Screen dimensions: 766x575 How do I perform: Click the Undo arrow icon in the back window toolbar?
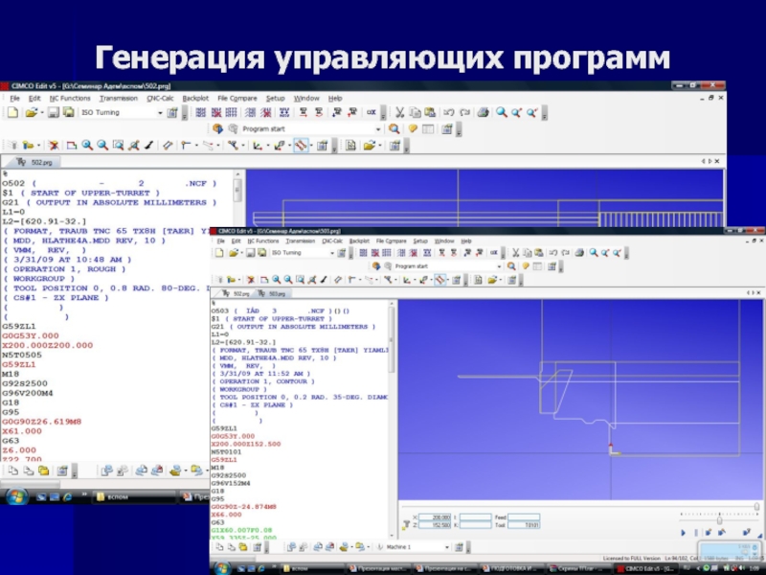pyautogui.click(x=449, y=112)
